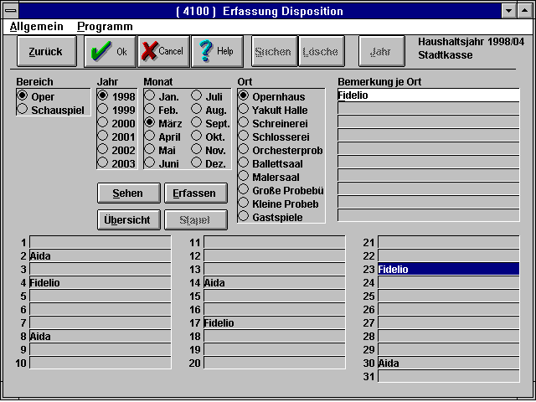
Task: Select the Schauspiel radio button
Action: tap(23, 110)
